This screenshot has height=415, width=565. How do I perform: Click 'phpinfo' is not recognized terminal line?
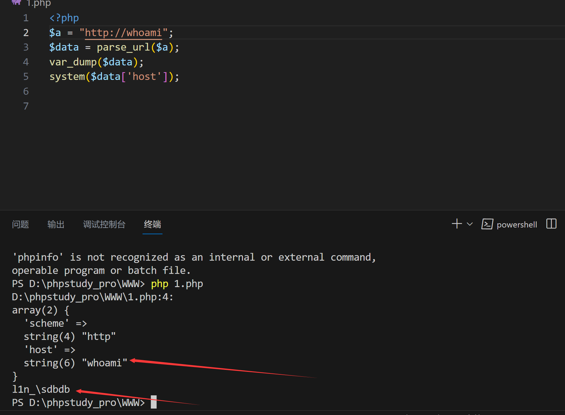click(x=194, y=257)
